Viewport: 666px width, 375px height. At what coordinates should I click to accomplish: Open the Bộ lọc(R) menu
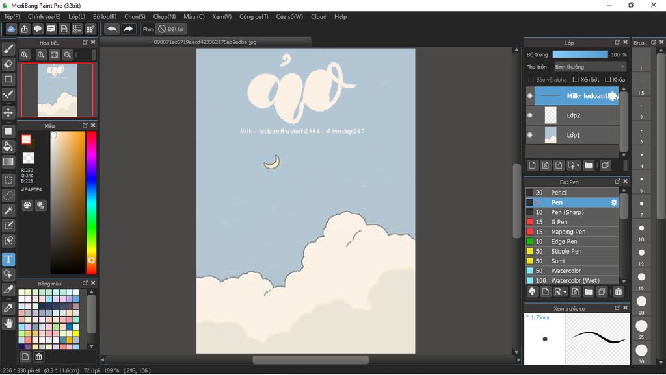click(x=105, y=16)
